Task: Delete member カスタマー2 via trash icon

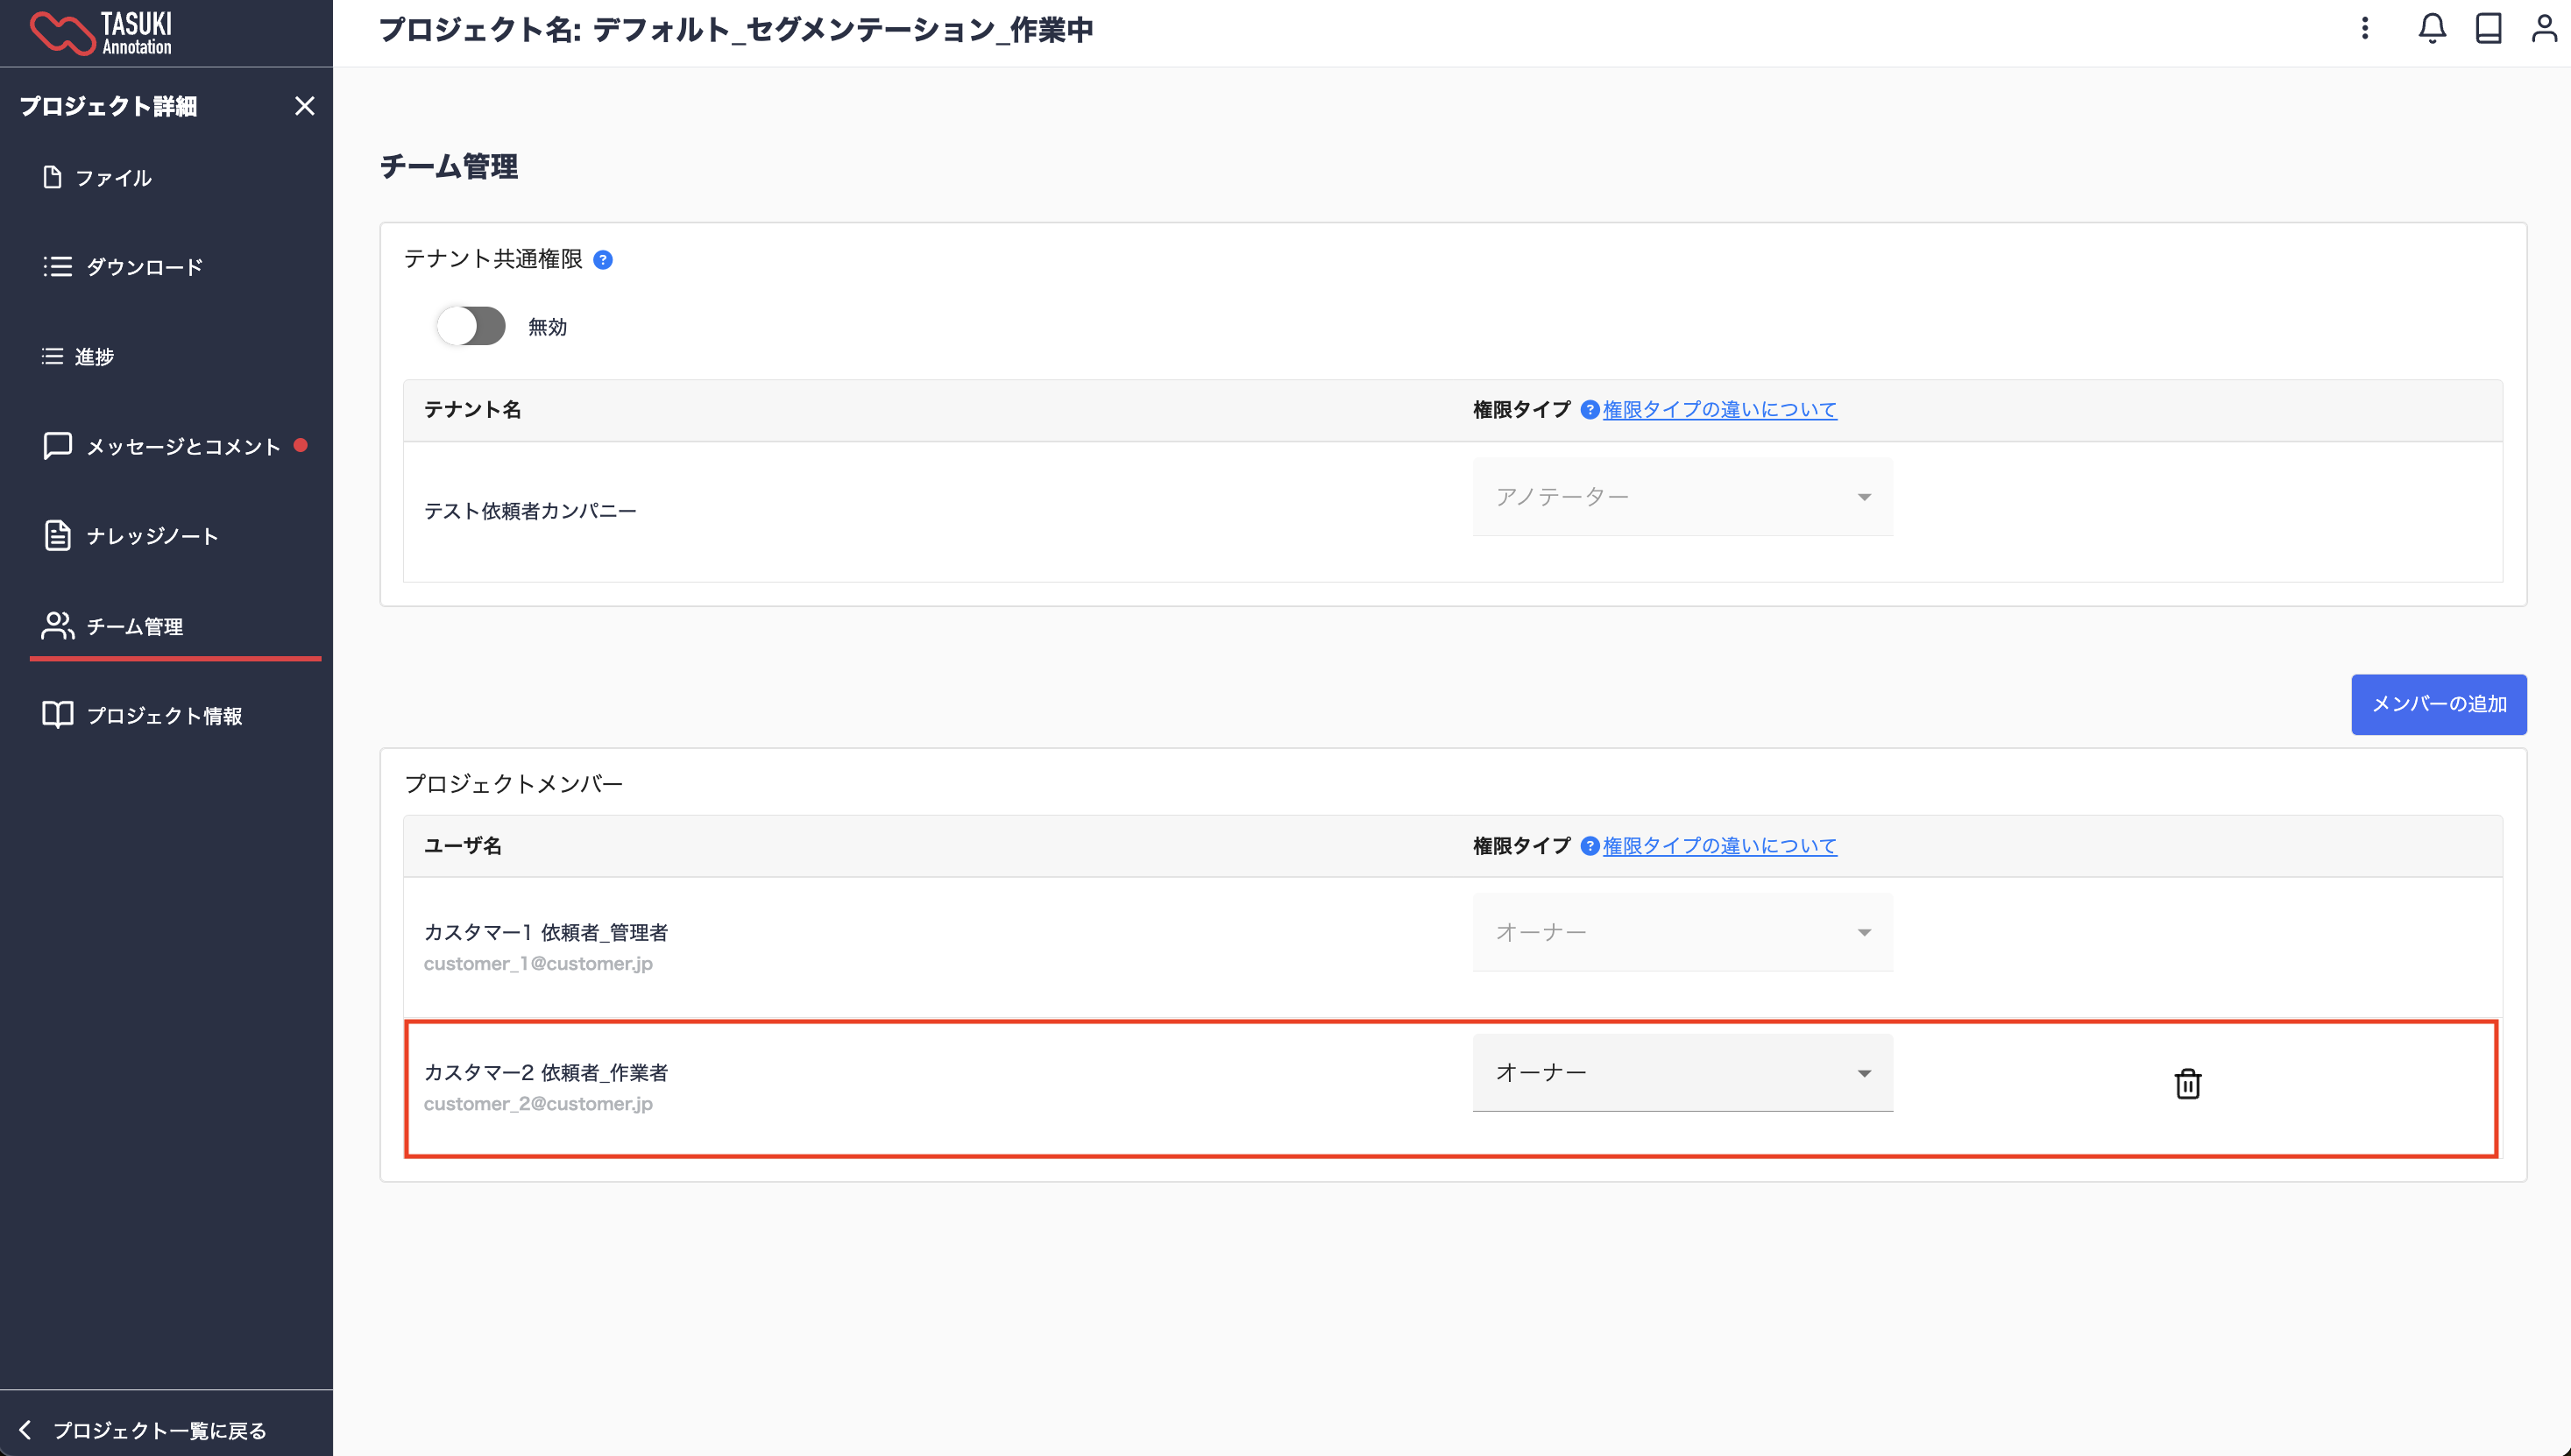Action: click(2187, 1084)
